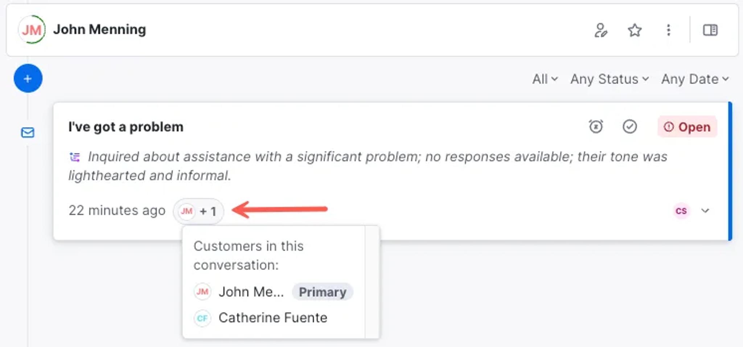The image size is (743, 347).
Task: Open the I've got a problem conversation
Action: pos(126,127)
